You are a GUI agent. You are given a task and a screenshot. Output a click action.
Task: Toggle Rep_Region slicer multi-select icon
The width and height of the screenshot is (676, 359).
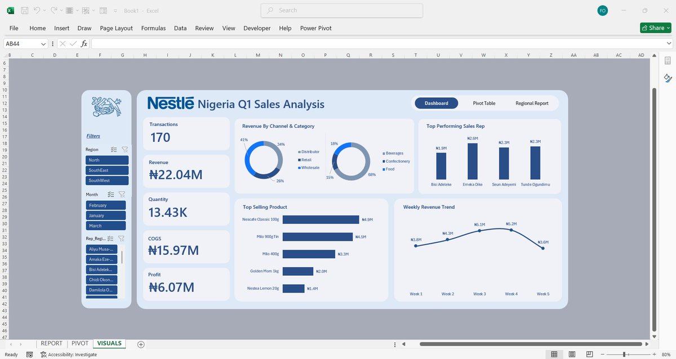pyautogui.click(x=111, y=239)
